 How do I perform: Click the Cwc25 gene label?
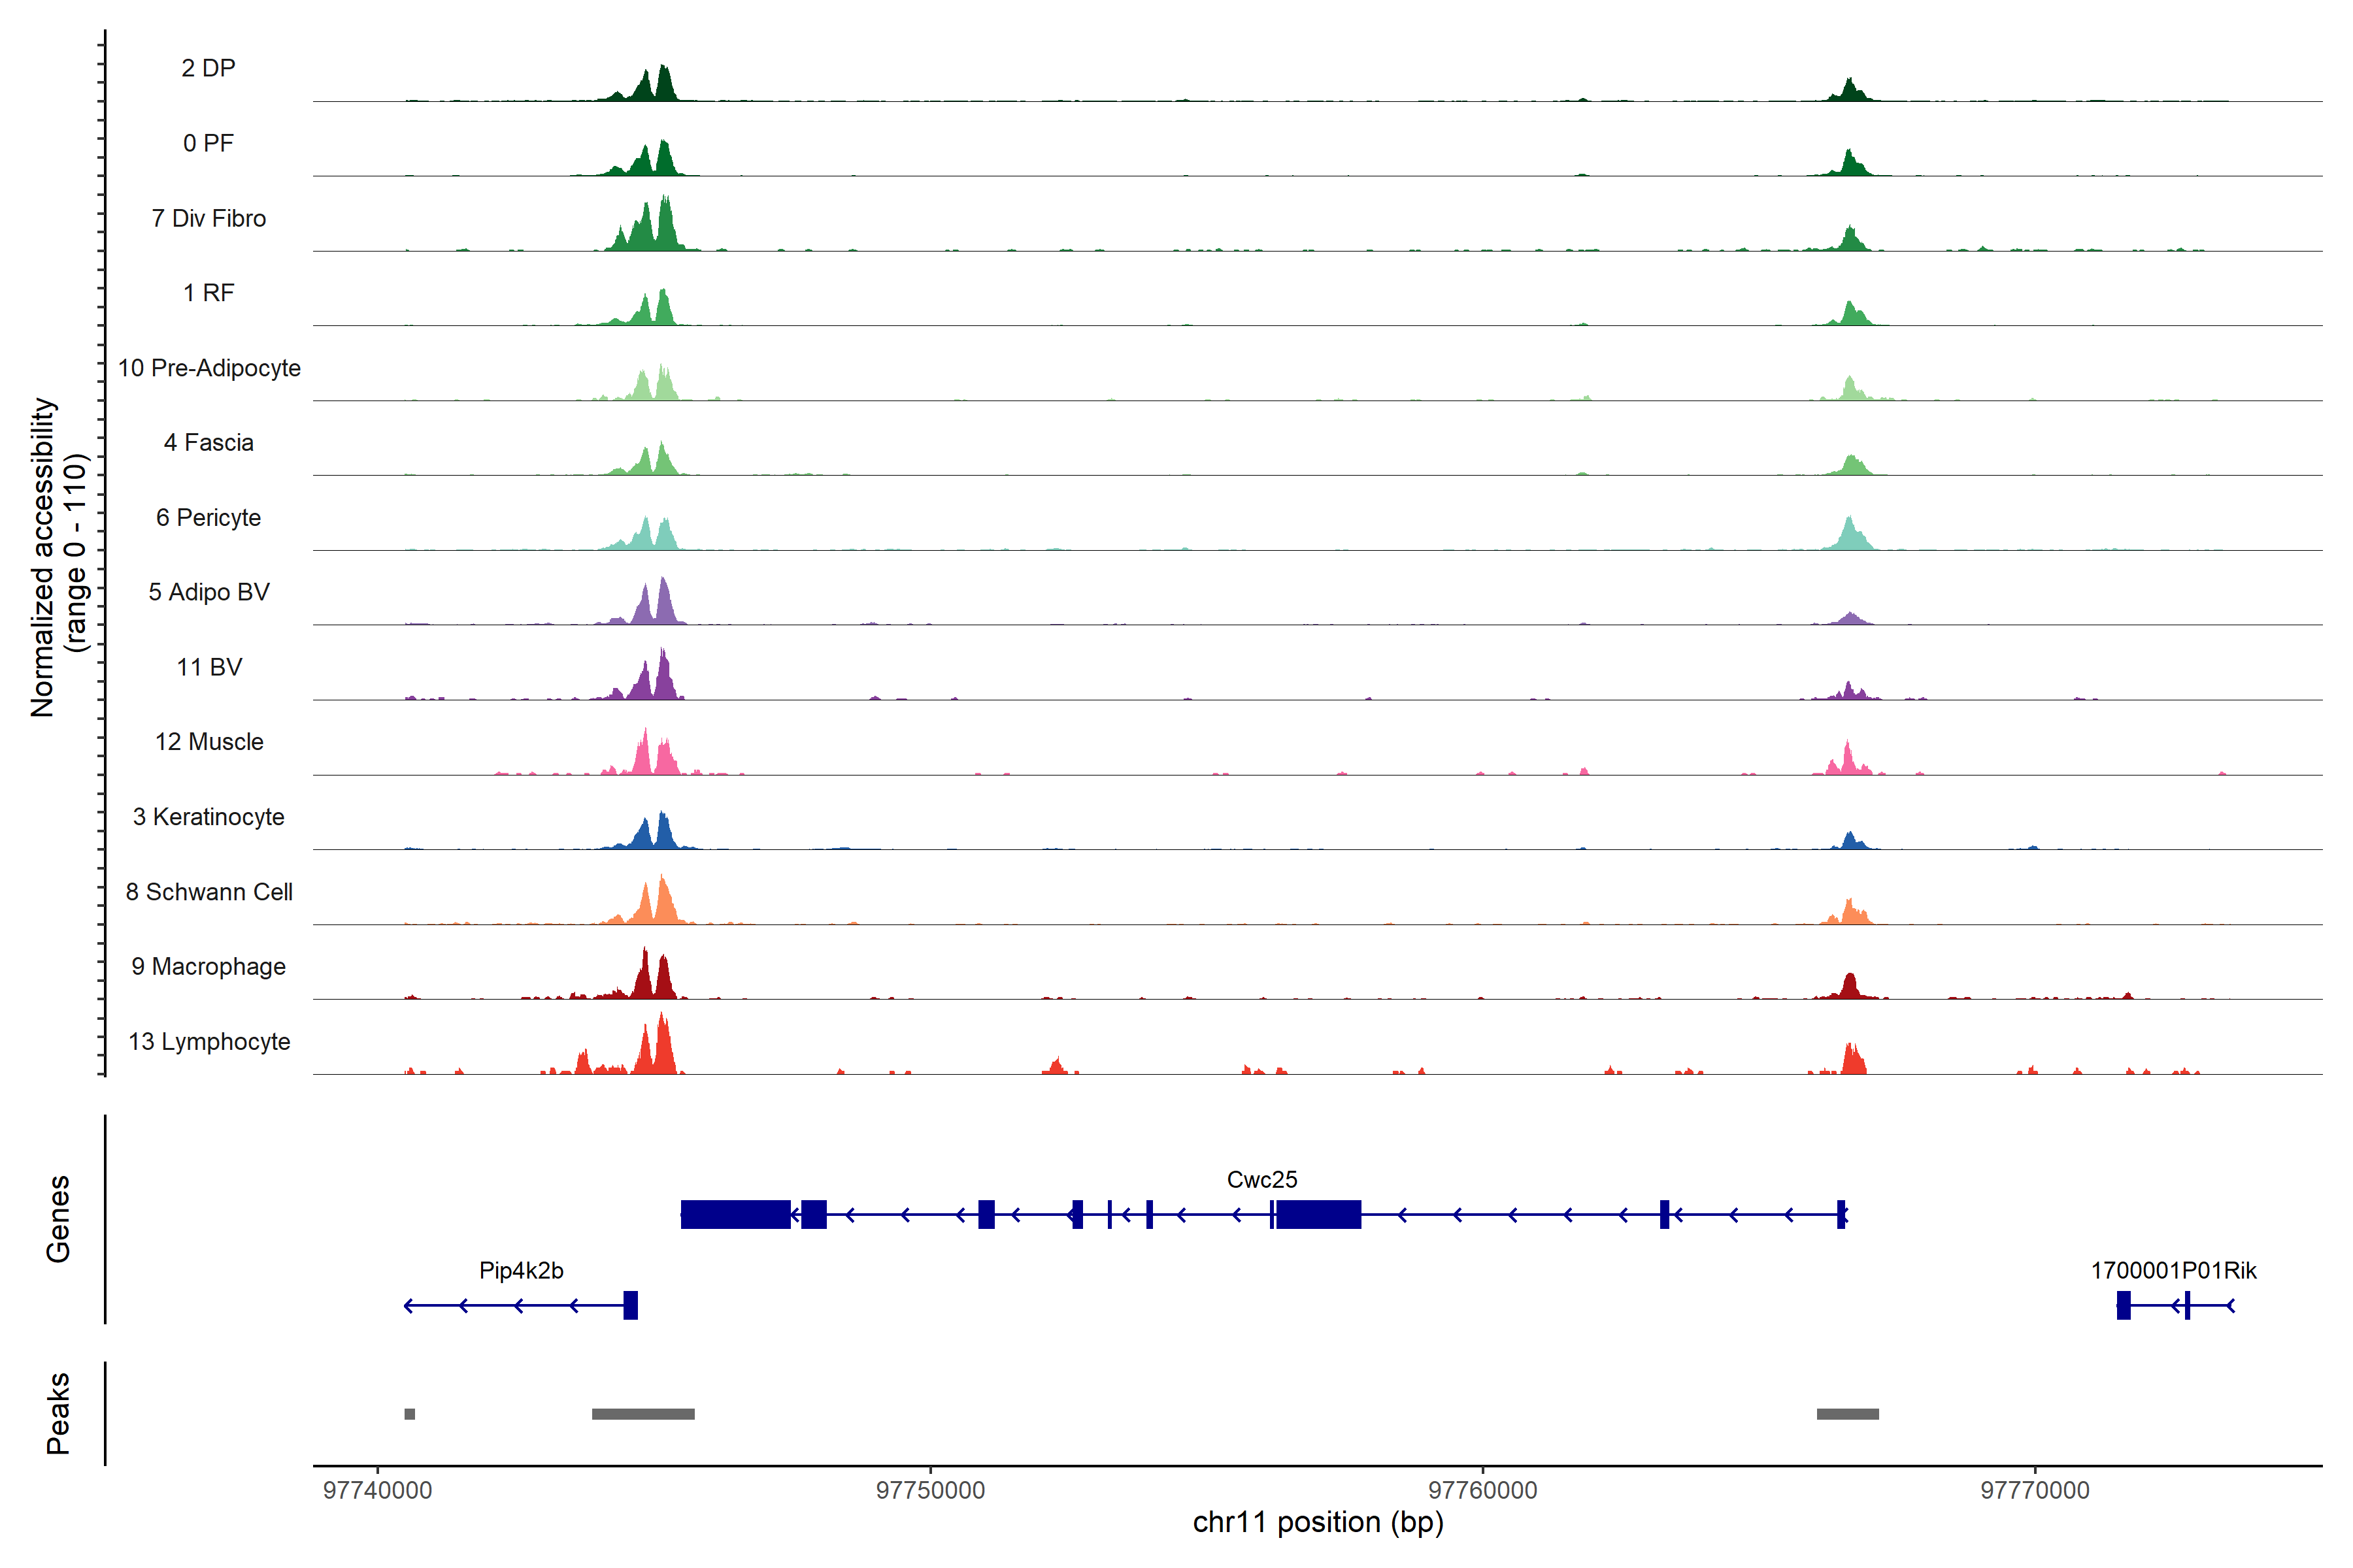[x=1261, y=1179]
